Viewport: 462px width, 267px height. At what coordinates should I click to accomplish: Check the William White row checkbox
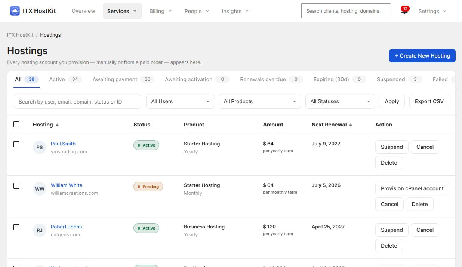(16, 186)
